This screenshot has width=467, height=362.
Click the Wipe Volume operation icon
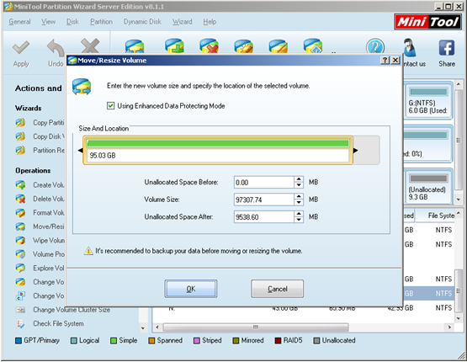20,240
